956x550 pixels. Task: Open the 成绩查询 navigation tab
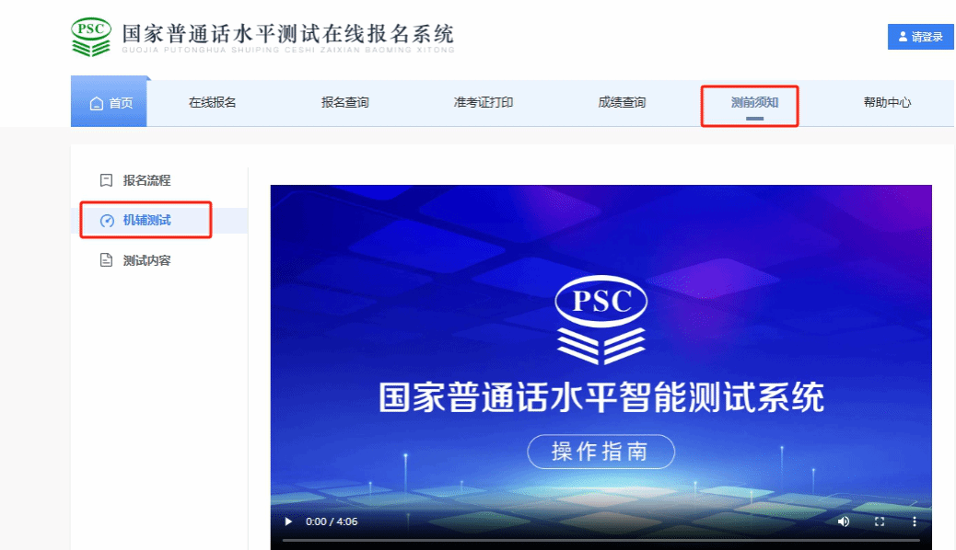click(x=622, y=103)
